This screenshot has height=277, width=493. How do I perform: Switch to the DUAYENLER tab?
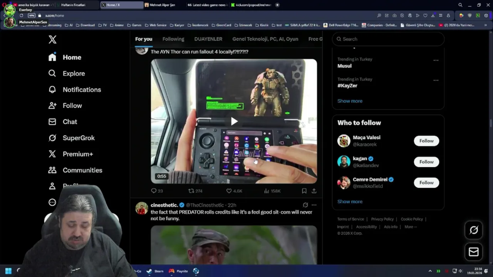pos(208,39)
